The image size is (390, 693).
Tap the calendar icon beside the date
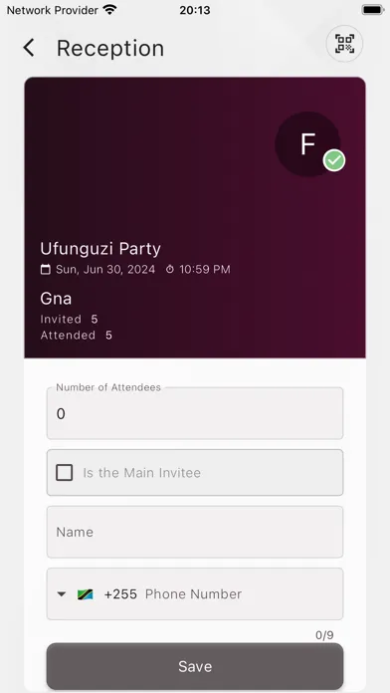click(x=46, y=269)
